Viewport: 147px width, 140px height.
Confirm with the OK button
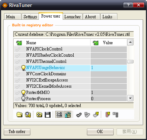tap(100, 132)
